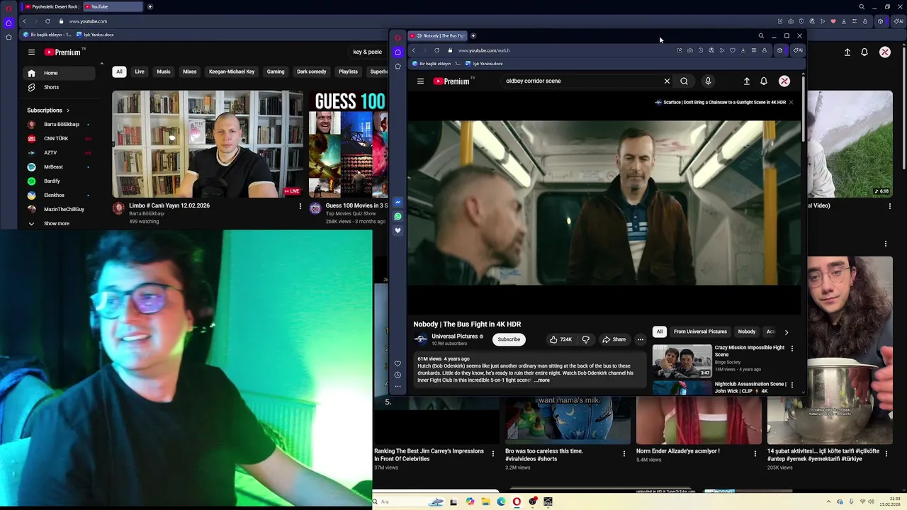Open File Explorer from the taskbar
Screen dimensions: 907x510
[x=485, y=501]
